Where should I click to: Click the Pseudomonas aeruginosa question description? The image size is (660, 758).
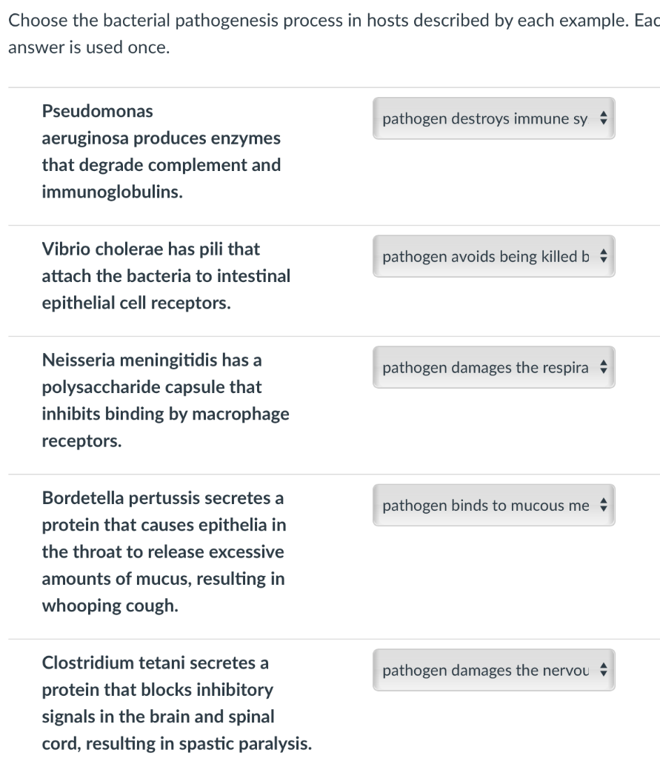click(161, 151)
